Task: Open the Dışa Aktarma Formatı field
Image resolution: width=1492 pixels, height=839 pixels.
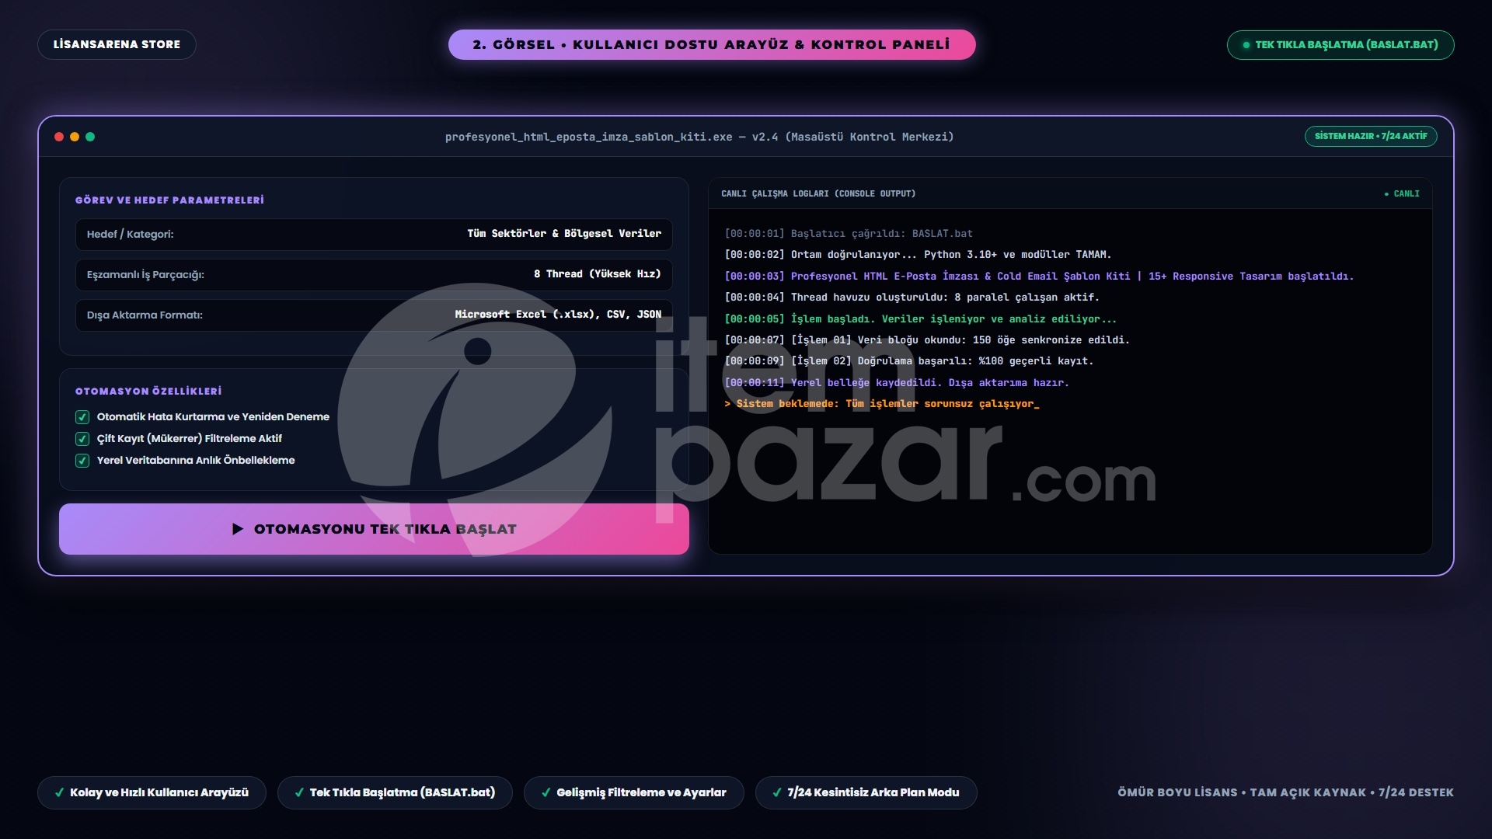Action: 374,315
